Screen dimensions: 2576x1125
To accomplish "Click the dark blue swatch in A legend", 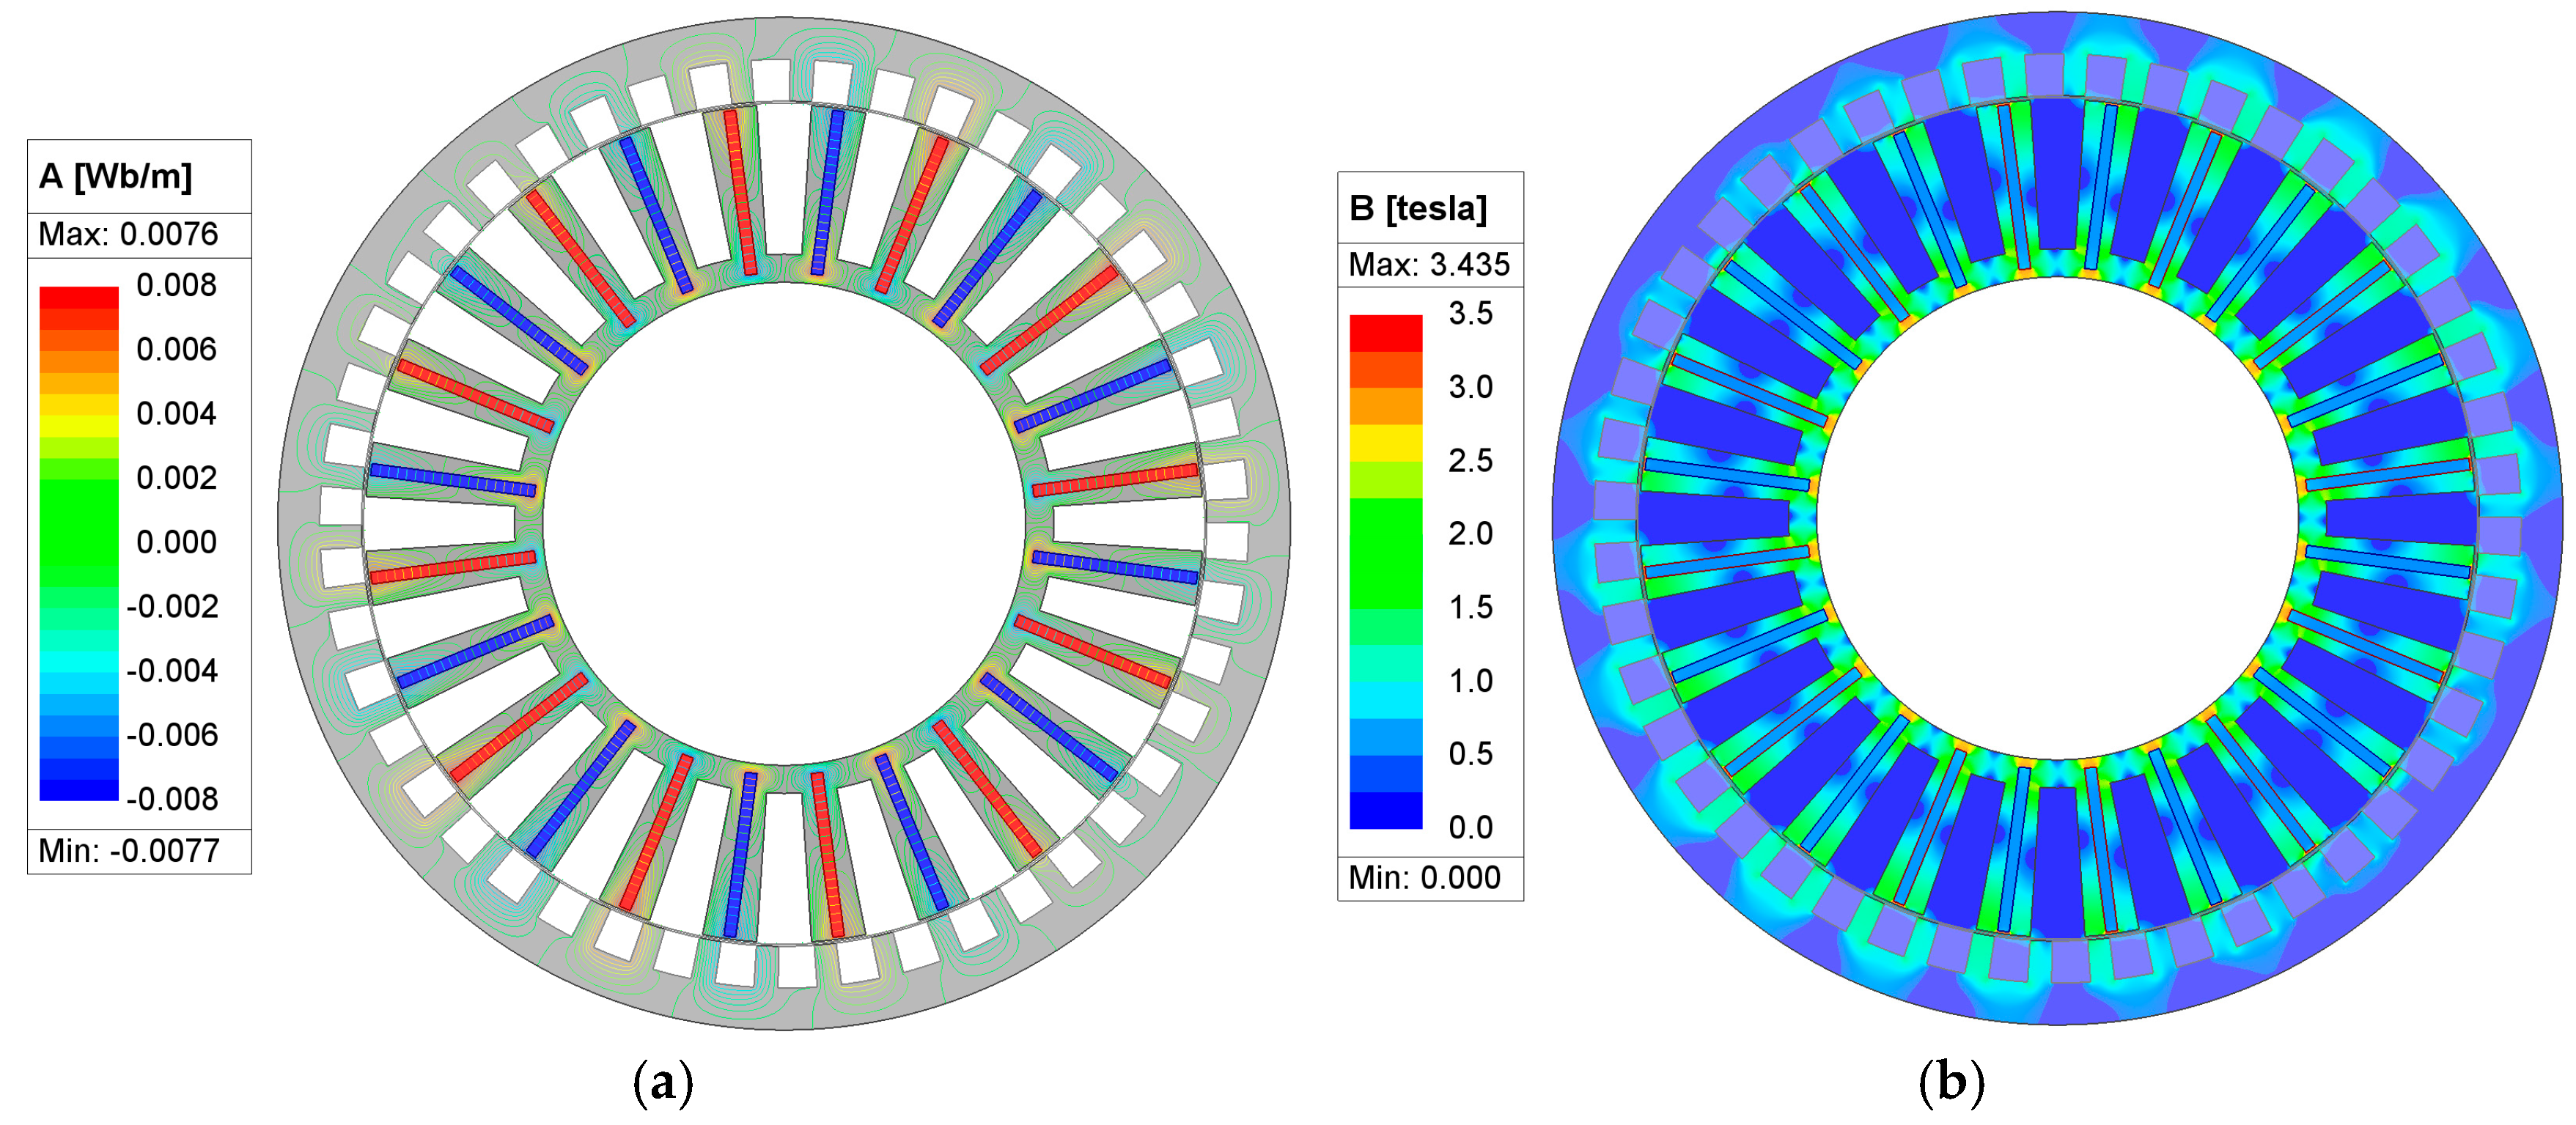I will pyautogui.click(x=79, y=789).
